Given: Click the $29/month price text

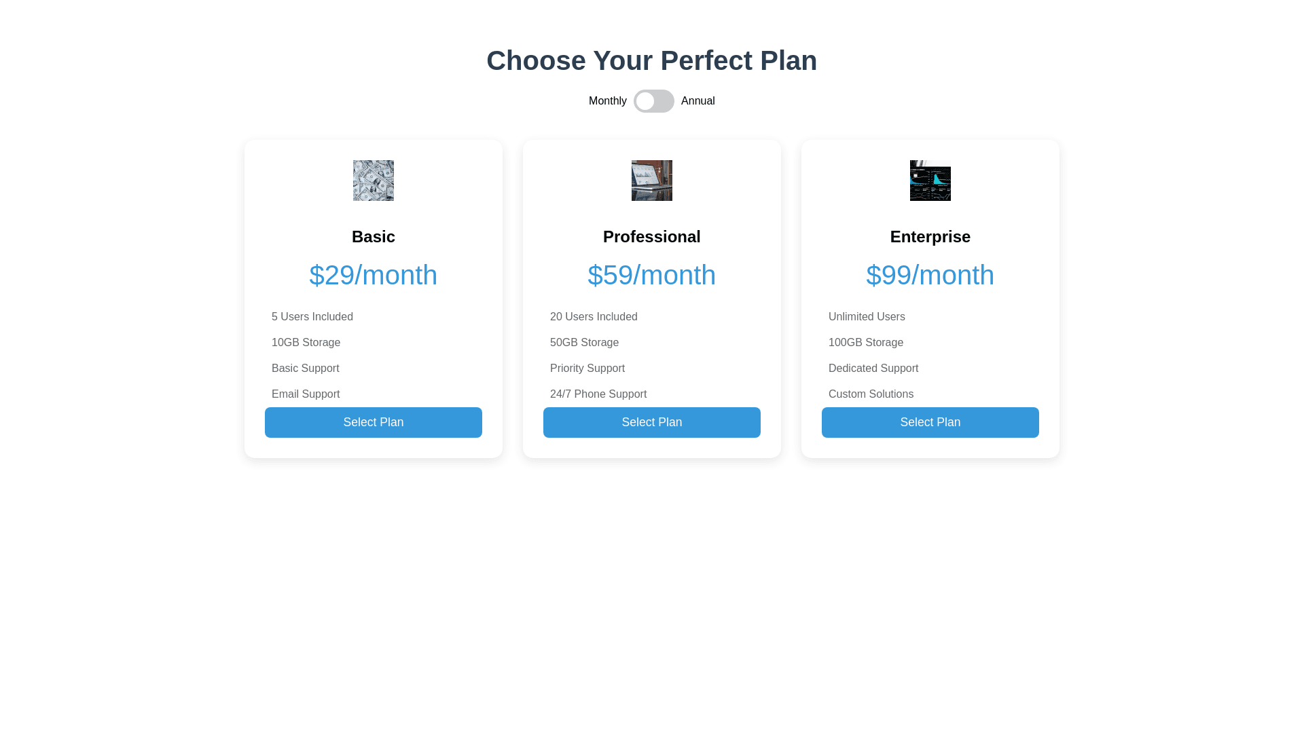Looking at the screenshot, I should pos(374,275).
